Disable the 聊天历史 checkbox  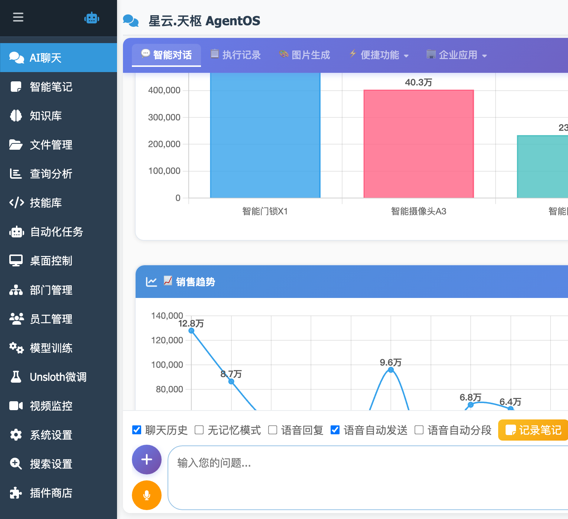click(137, 430)
